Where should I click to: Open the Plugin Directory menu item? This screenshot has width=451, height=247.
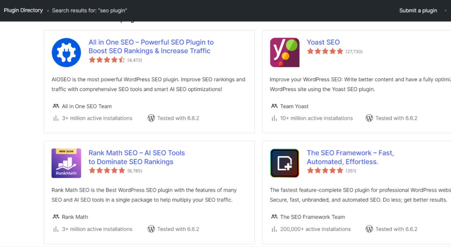pos(23,10)
